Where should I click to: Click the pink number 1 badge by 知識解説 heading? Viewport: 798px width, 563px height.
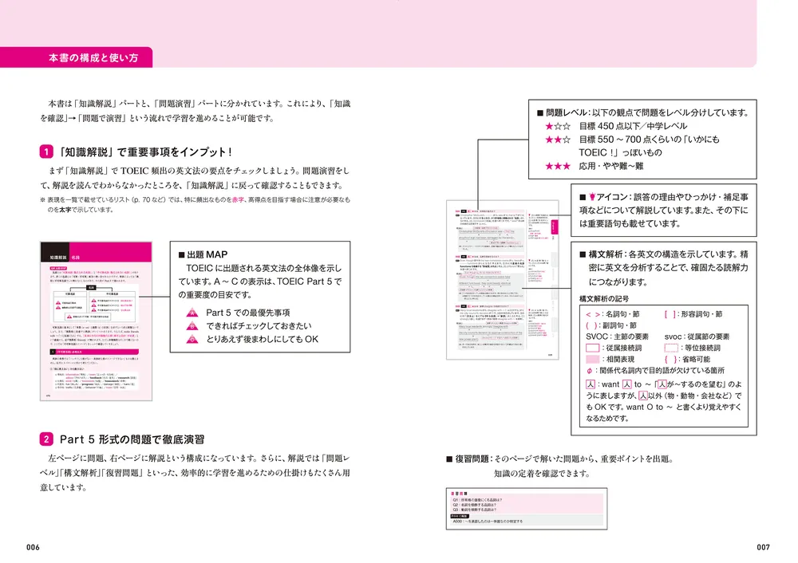(46, 152)
